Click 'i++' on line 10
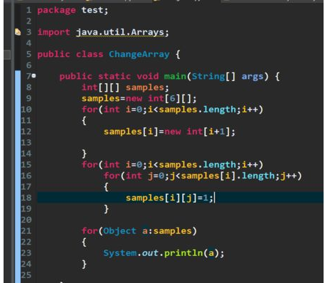The height and width of the screenshot is (283, 325). pyautogui.click(x=250, y=110)
